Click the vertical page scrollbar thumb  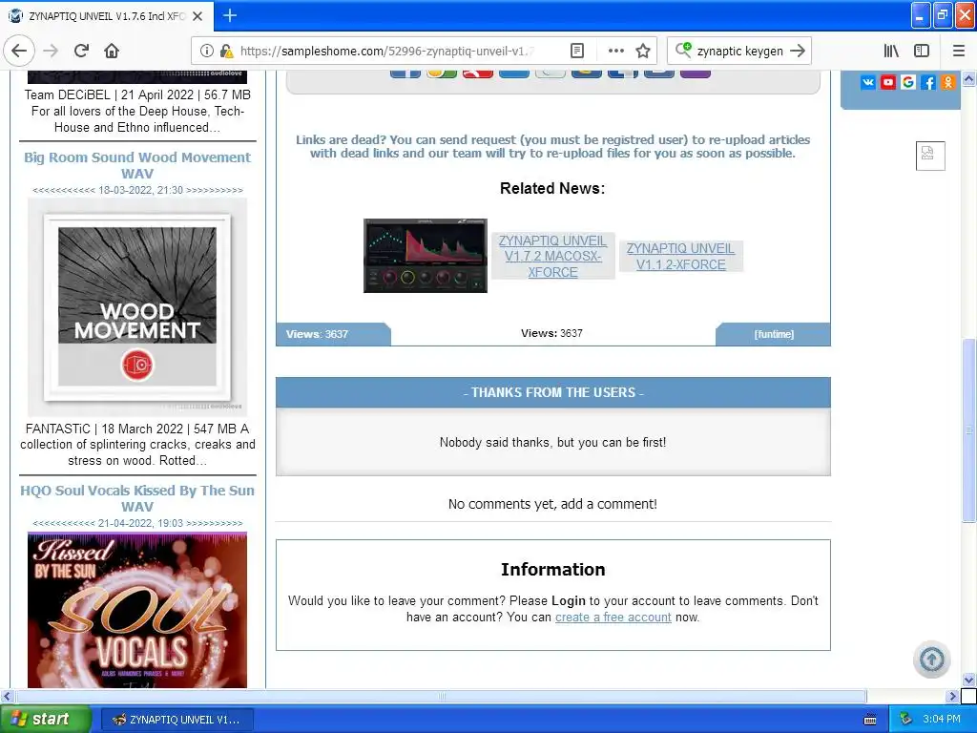(968, 430)
